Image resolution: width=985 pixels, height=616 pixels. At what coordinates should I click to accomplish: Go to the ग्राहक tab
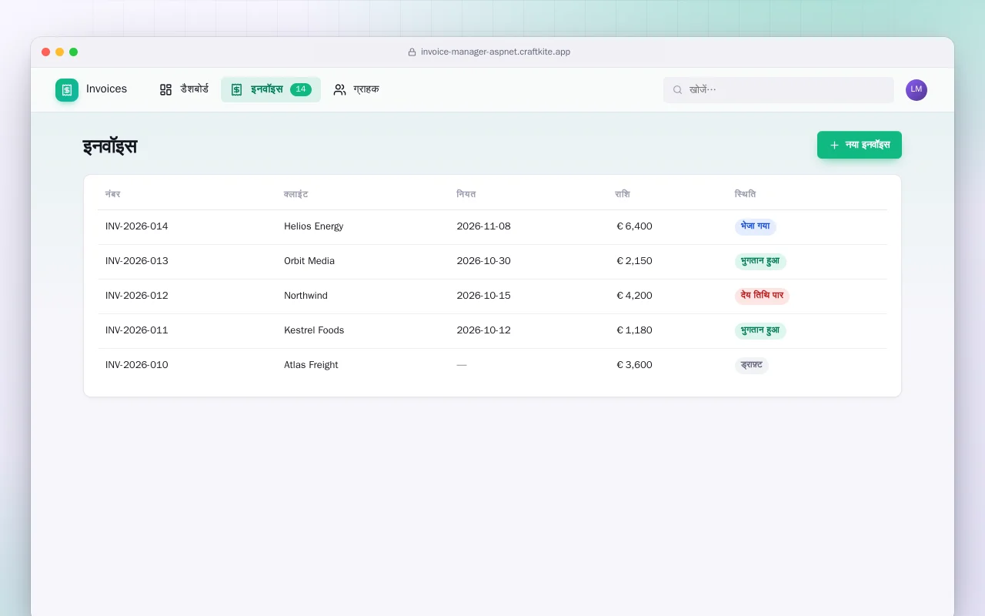(356, 89)
